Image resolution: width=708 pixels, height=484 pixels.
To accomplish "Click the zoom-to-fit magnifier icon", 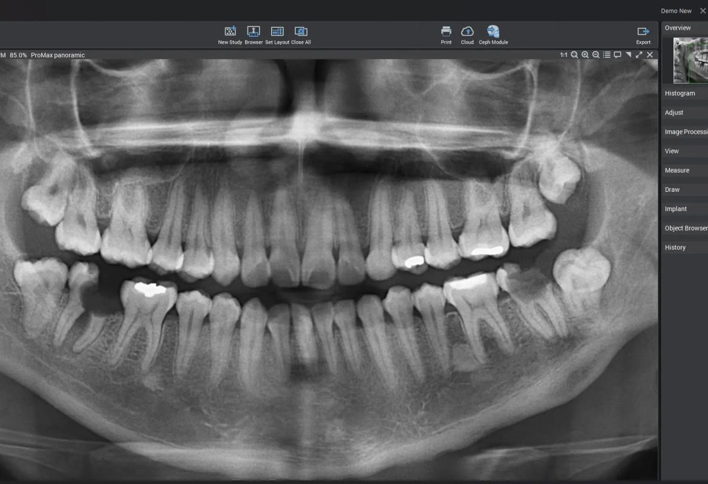I will (574, 54).
